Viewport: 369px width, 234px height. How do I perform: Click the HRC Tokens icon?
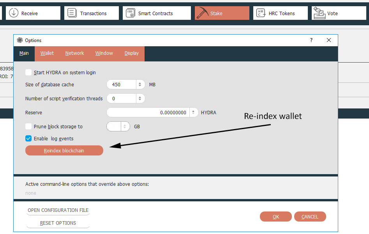click(x=261, y=13)
